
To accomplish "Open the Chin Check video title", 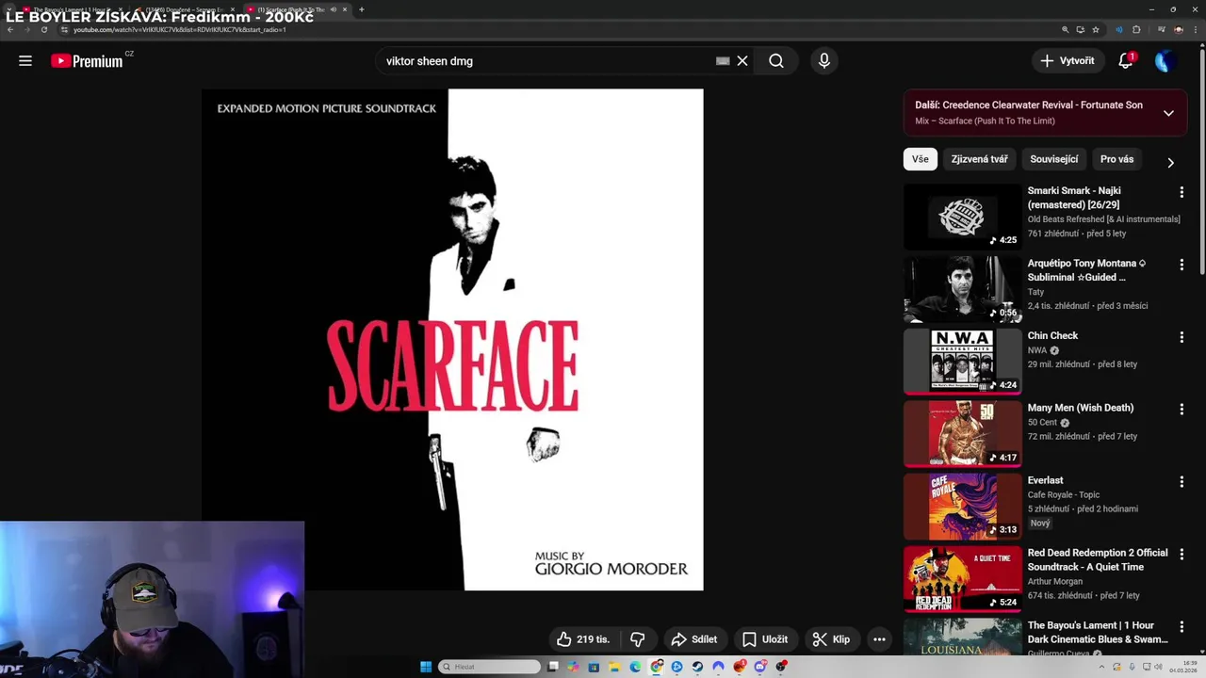I will pos(1052,335).
